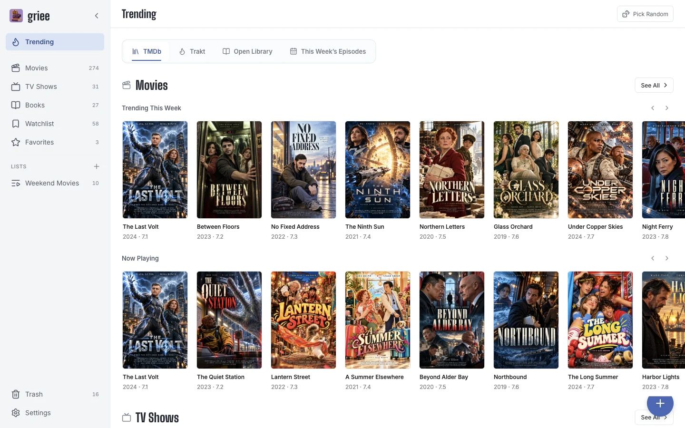Show previous Trending This Week movies
Image resolution: width=685 pixels, height=428 pixels.
click(653, 108)
